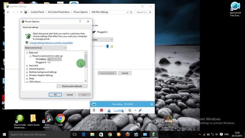
Task: Launch Google Chrome from taskbar
Action: [x=110, y=135]
